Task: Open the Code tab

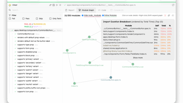Action: (x=102, y=10)
